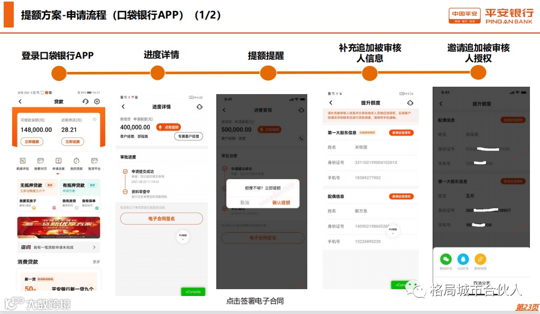540x314 pixels.
Task: Tap 立即提款 withdraw button
Action: pyautogui.click(x=32, y=142)
